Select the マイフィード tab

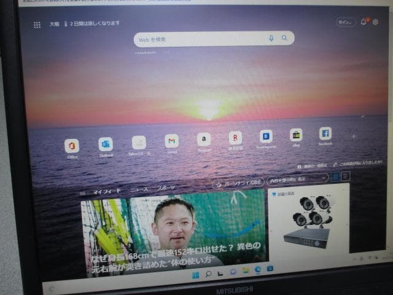[x=107, y=192]
